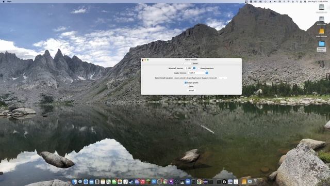
Task: Launch Minecraft grass block icon in Dock
Action: [x=148, y=181]
